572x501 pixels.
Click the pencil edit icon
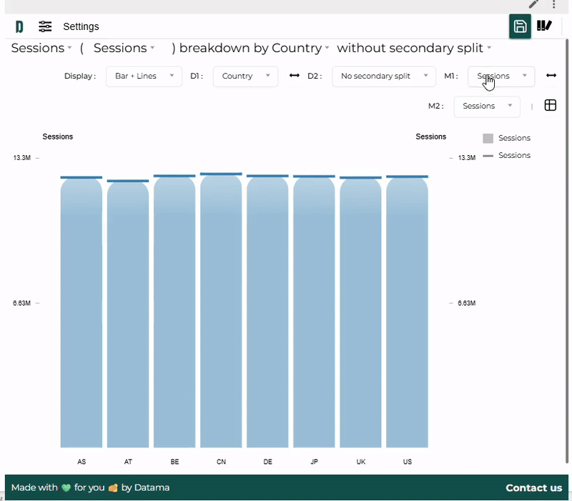click(533, 4)
